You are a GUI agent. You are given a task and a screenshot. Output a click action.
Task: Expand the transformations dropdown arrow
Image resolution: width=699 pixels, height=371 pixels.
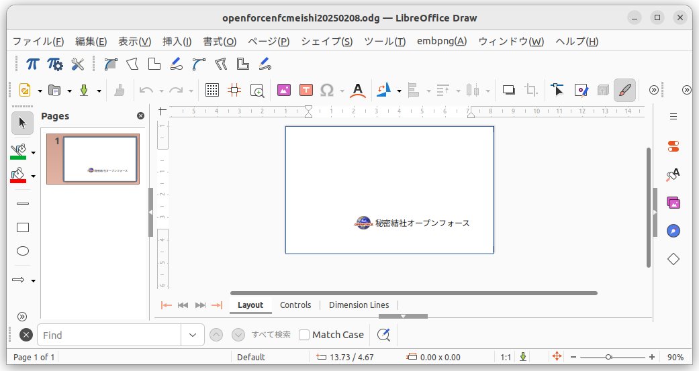tap(399, 91)
